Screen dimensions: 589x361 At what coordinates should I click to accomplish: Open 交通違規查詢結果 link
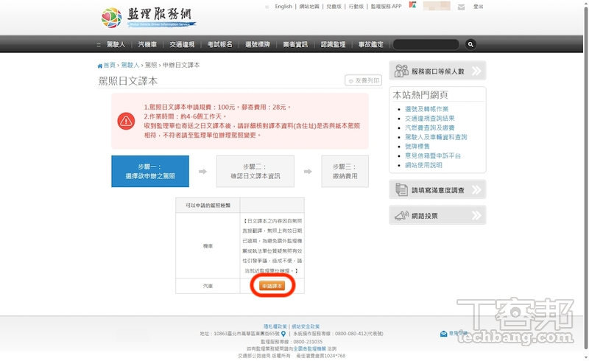pos(429,119)
